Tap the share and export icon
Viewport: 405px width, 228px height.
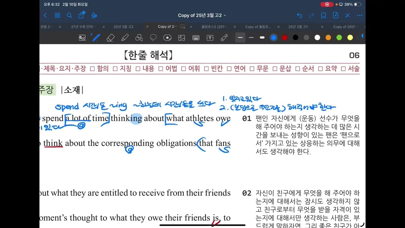tap(81, 15)
